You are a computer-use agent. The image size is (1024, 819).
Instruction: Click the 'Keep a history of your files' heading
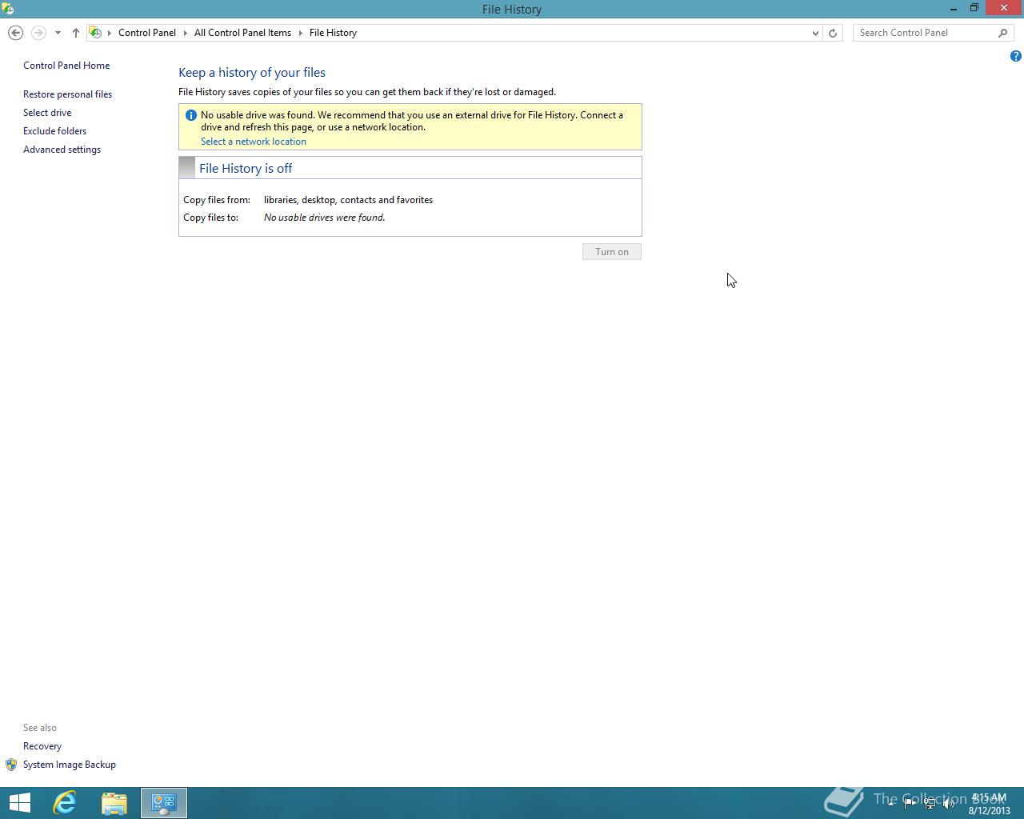click(x=252, y=73)
